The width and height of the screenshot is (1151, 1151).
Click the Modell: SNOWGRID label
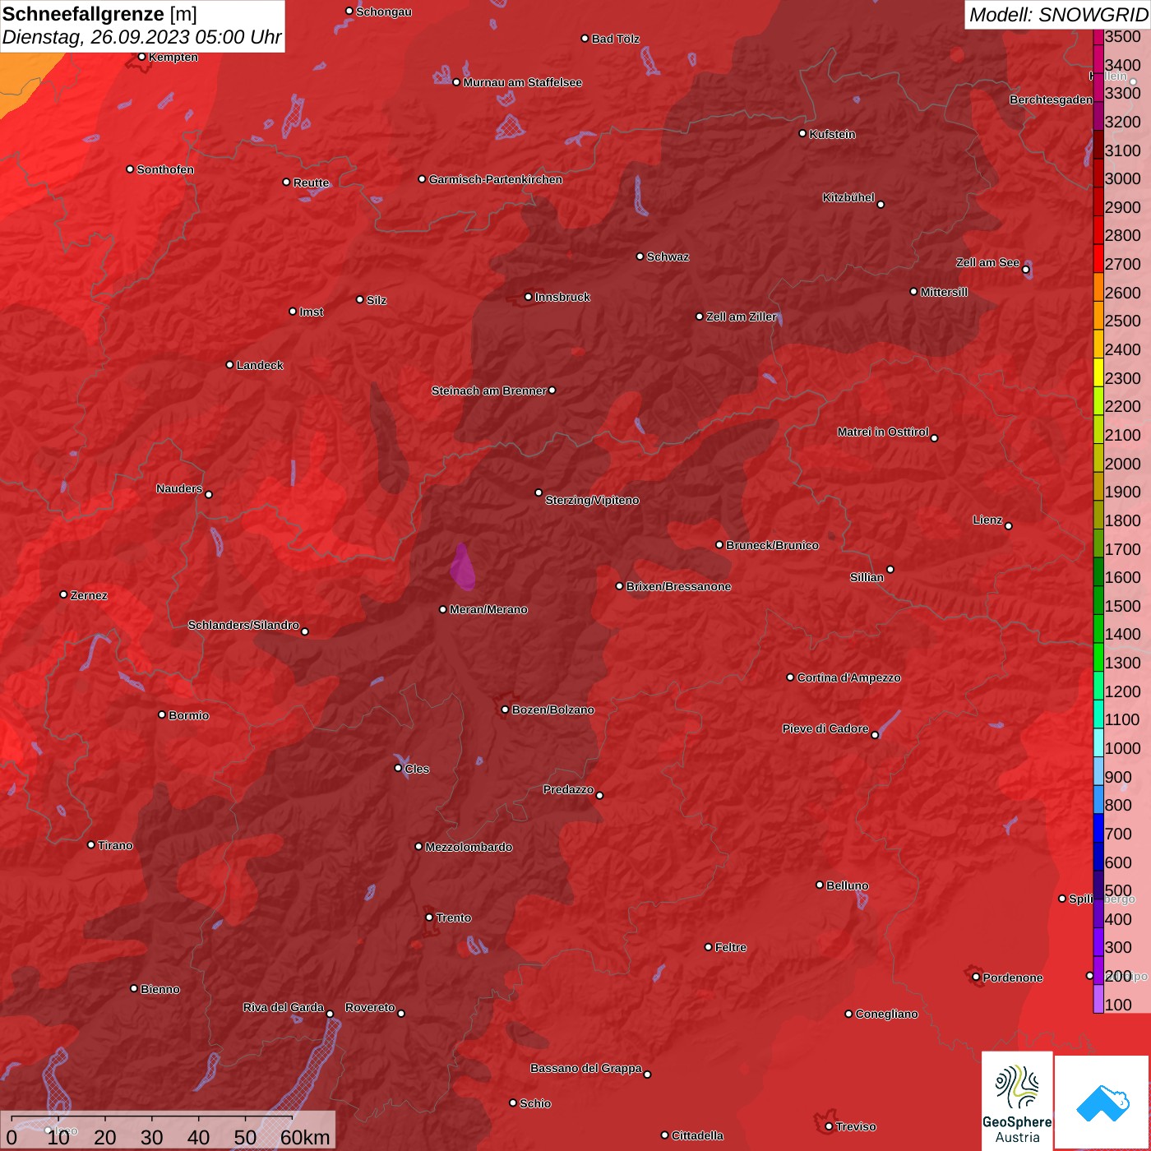coord(1058,15)
